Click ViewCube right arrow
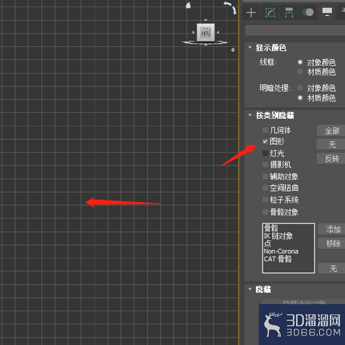The width and height of the screenshot is (345, 345). (218, 32)
